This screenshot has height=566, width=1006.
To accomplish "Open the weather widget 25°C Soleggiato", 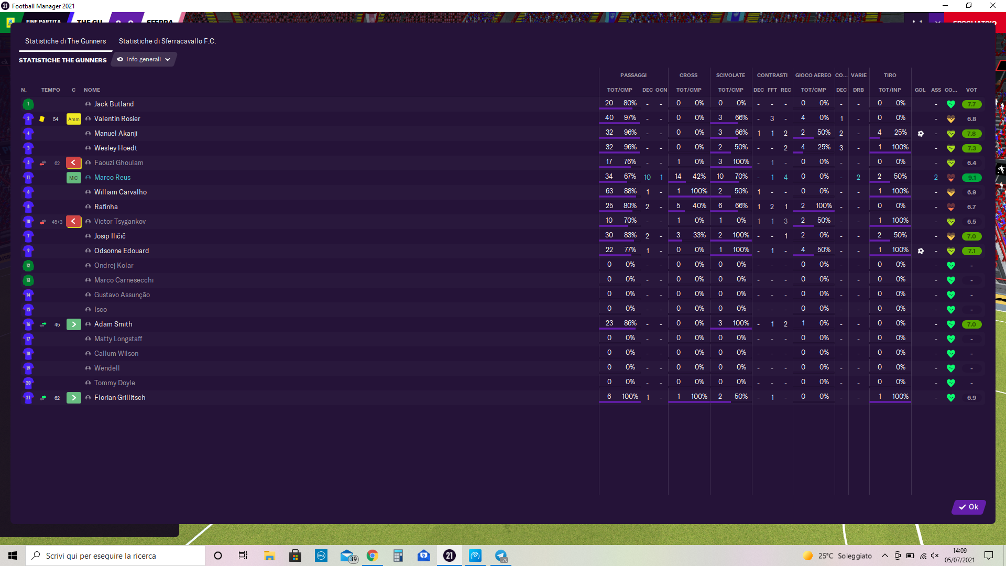I will 837,556.
